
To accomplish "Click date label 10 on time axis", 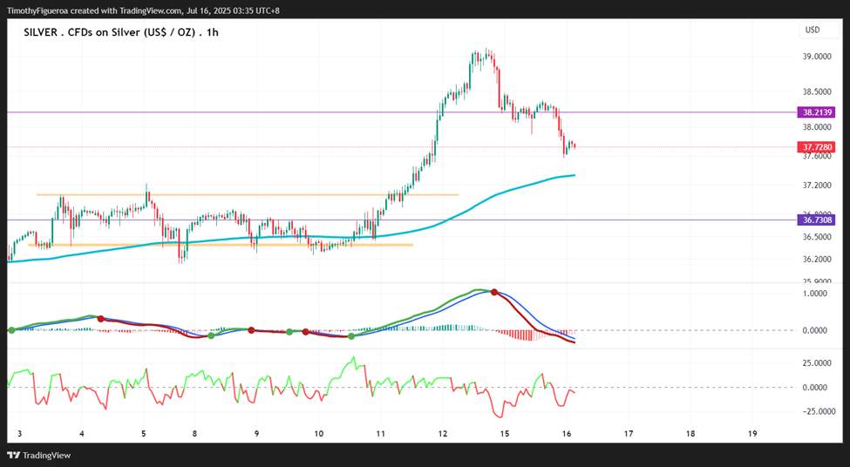I will coord(319,434).
